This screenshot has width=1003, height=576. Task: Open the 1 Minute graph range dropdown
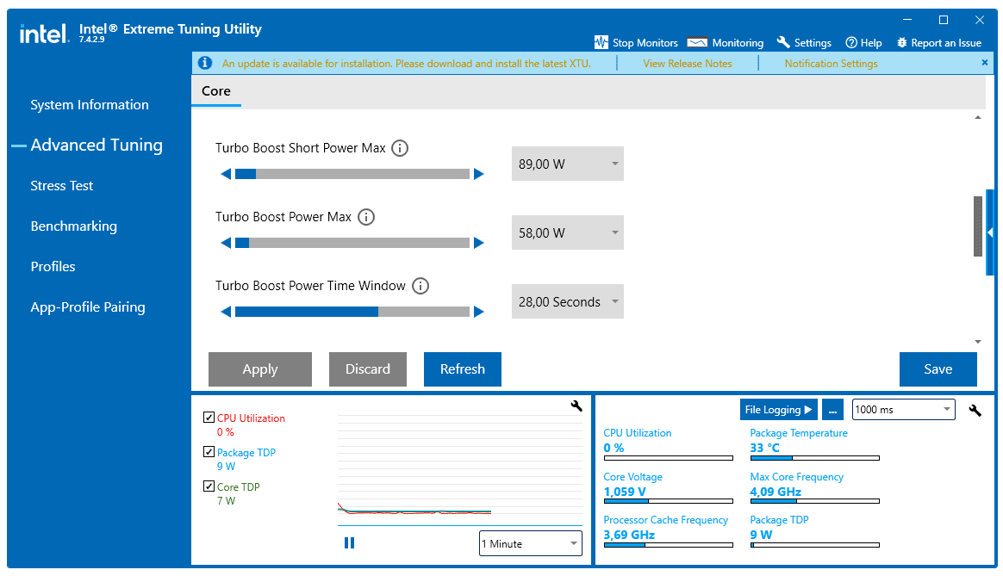pyautogui.click(x=530, y=543)
